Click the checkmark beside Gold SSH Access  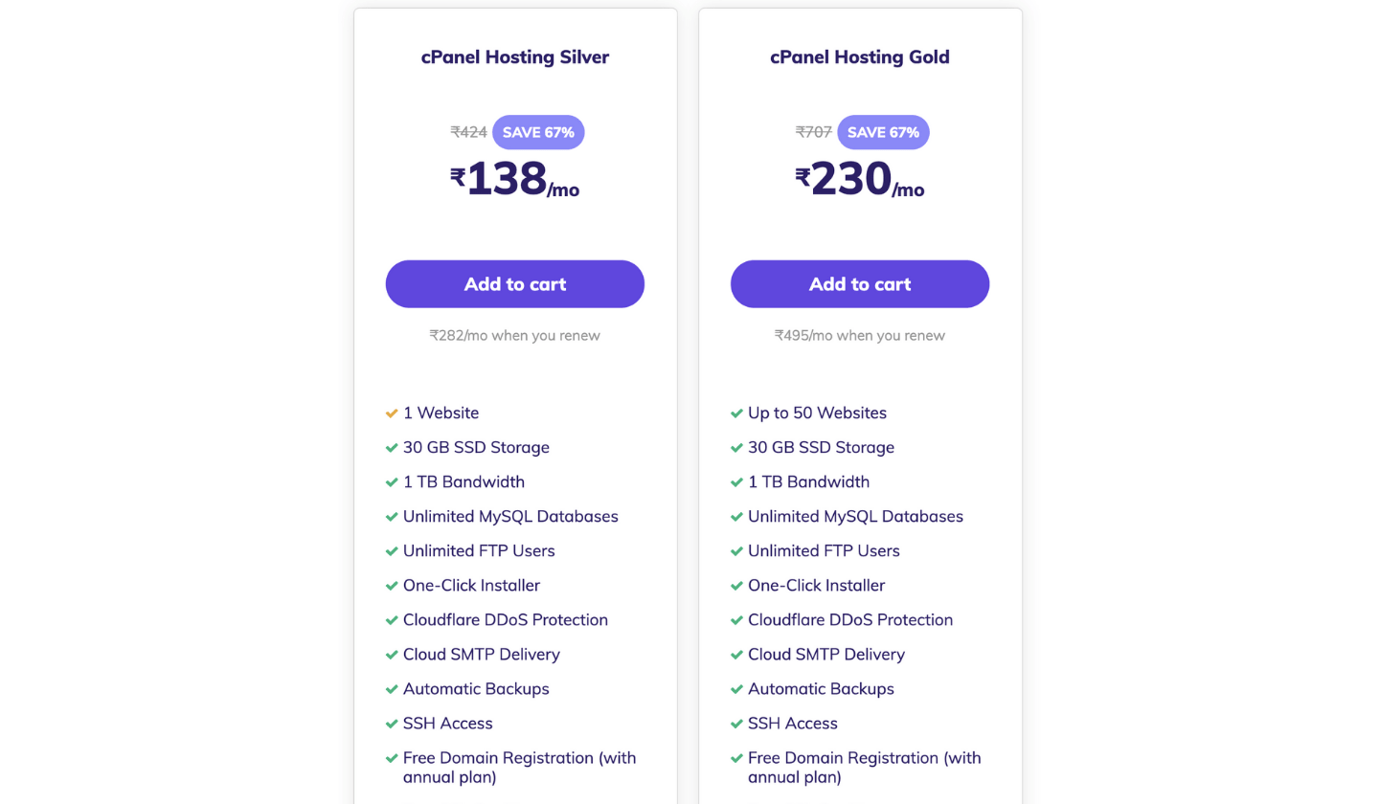click(736, 724)
